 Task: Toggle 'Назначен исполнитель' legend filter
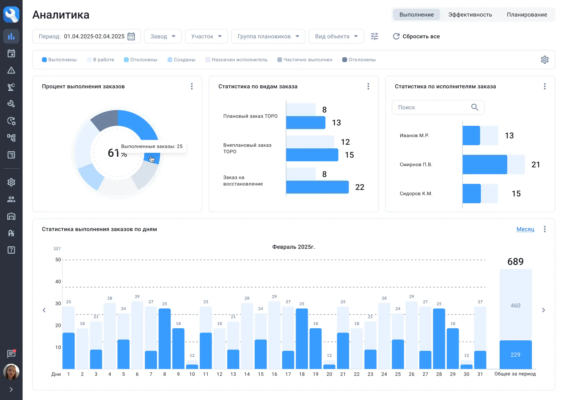click(236, 60)
